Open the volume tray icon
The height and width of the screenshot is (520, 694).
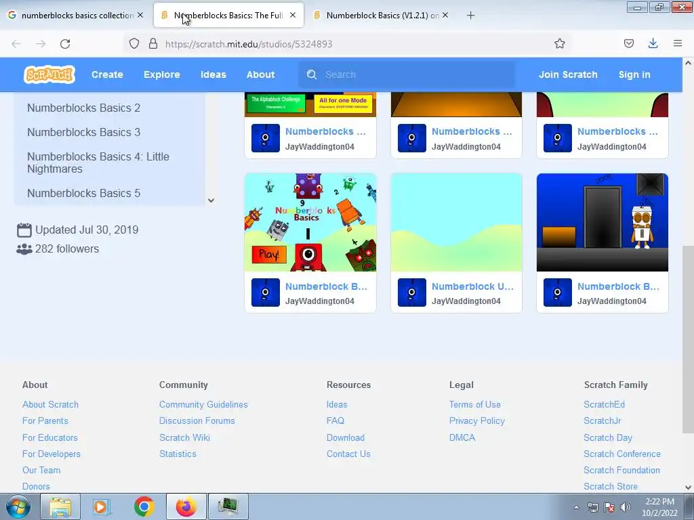tap(626, 507)
